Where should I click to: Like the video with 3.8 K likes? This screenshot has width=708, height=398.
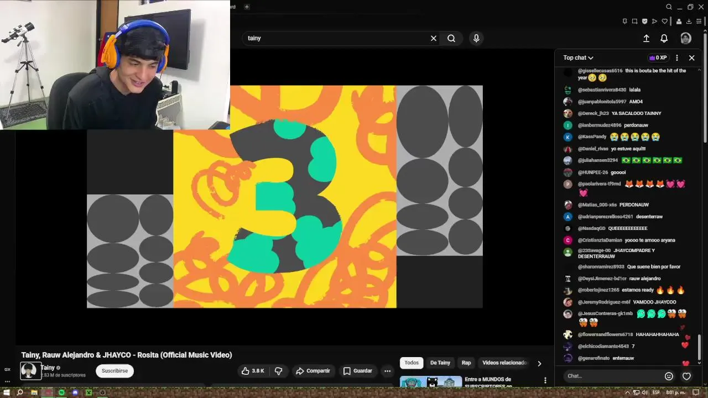[x=253, y=371]
